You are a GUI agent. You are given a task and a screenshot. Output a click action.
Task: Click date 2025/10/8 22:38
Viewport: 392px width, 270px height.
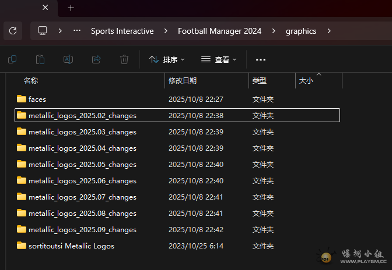(196, 116)
